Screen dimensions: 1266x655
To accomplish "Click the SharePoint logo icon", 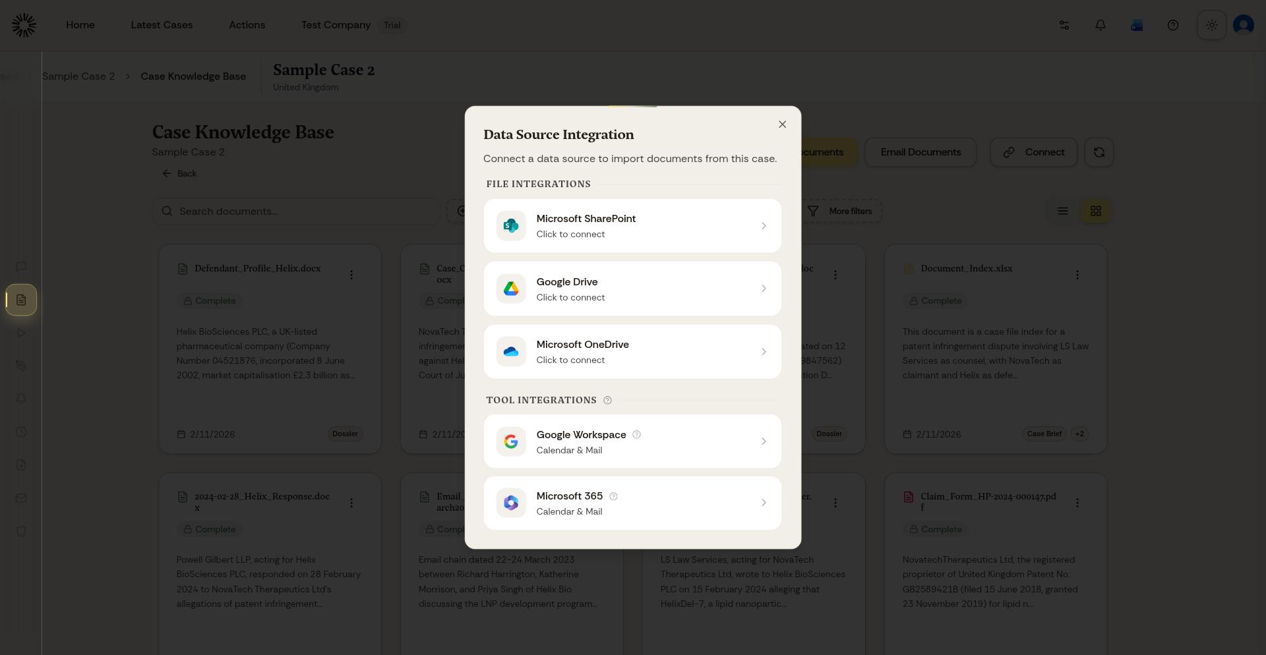I will point(511,226).
